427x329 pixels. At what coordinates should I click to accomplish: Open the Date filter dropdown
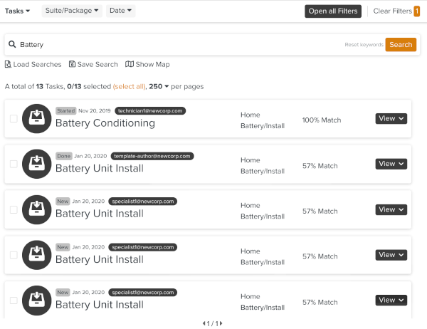pyautogui.click(x=121, y=11)
